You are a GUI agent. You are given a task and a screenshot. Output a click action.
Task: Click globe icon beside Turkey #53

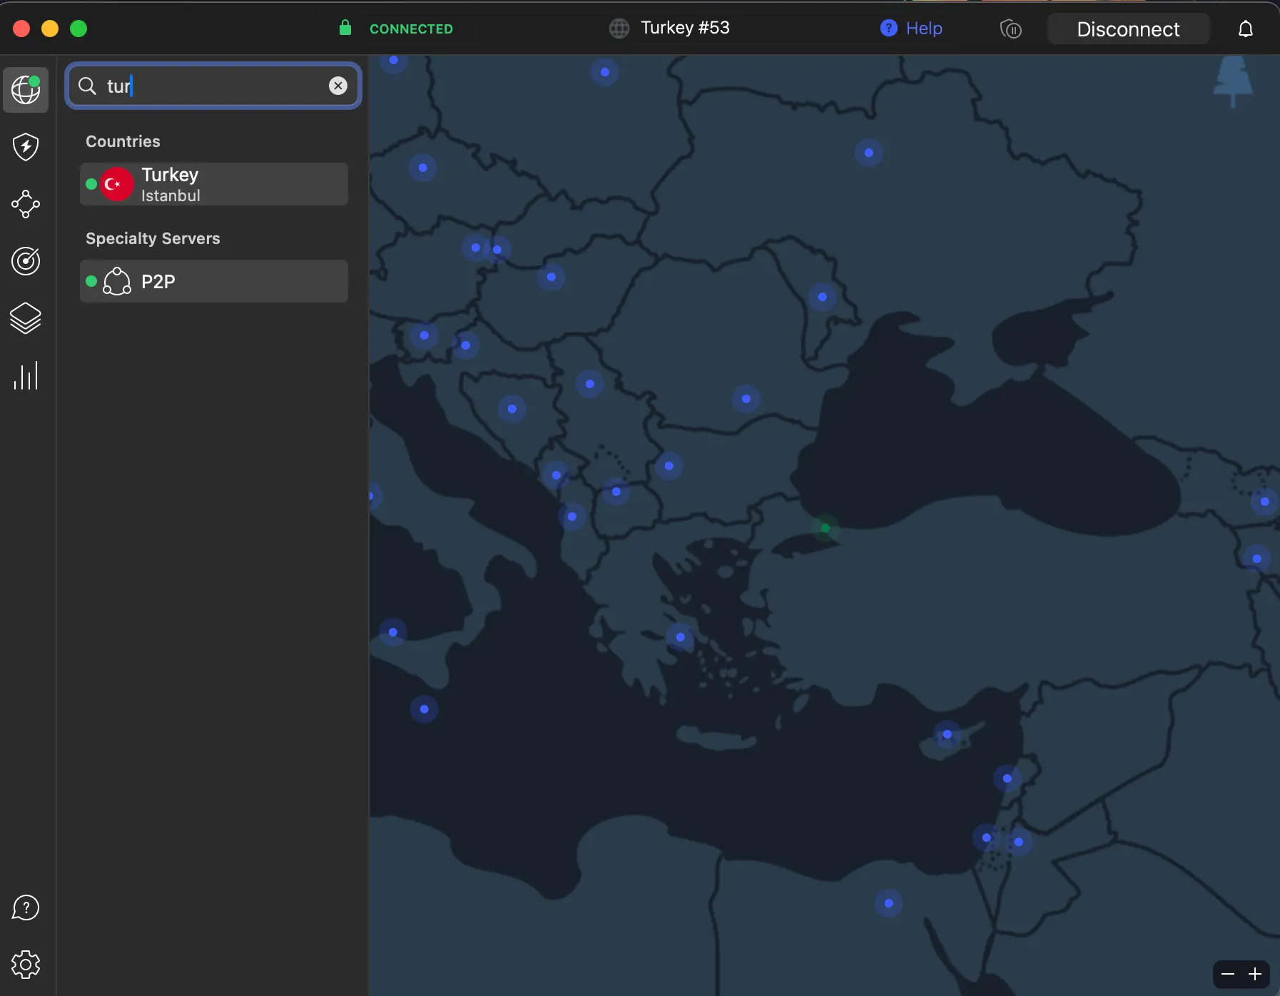tap(619, 29)
